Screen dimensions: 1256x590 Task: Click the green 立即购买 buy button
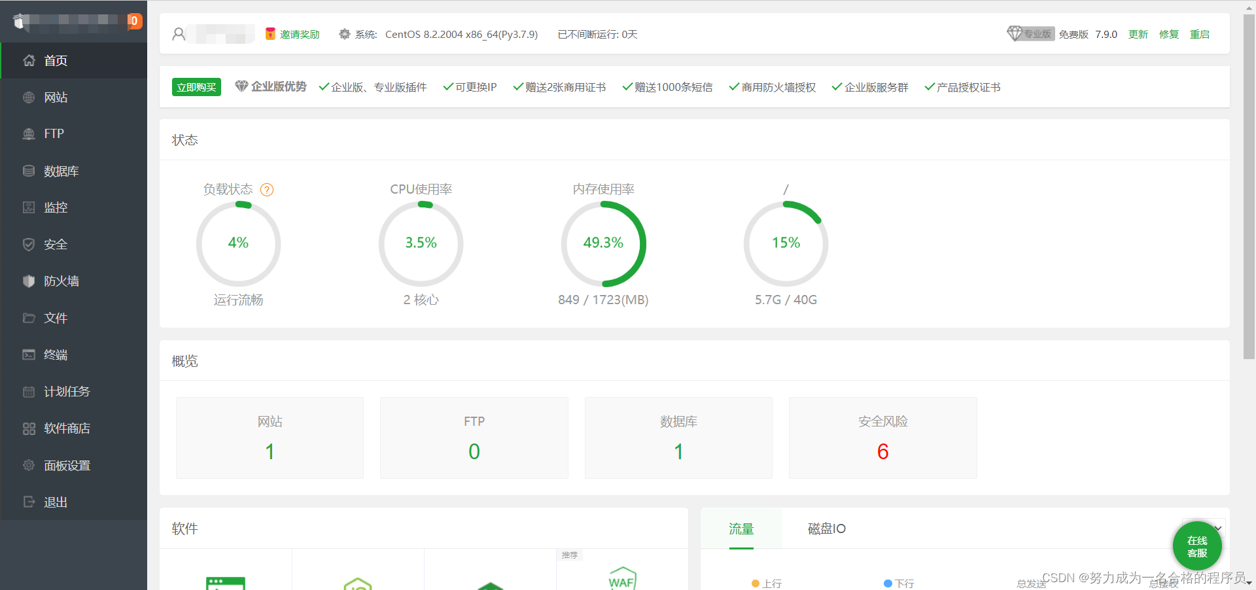[x=196, y=87]
